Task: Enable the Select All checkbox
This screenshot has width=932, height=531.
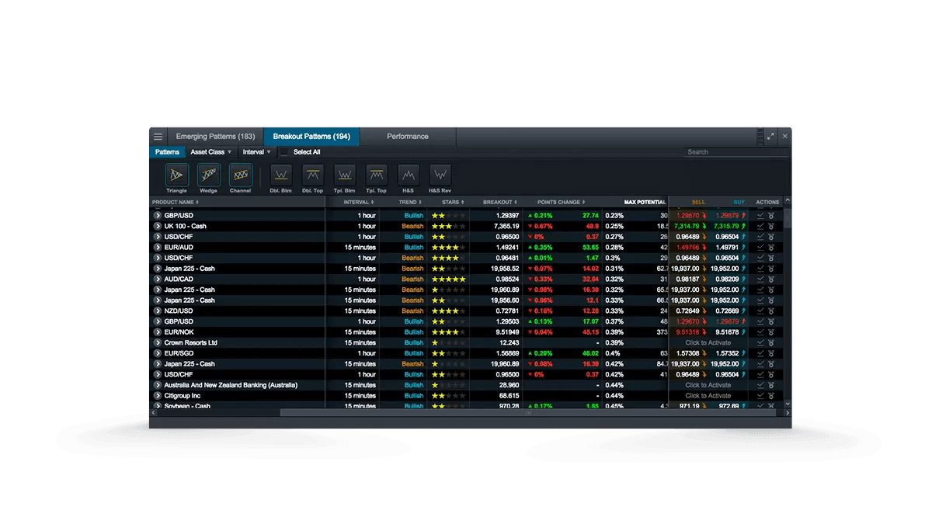Action: [x=286, y=151]
